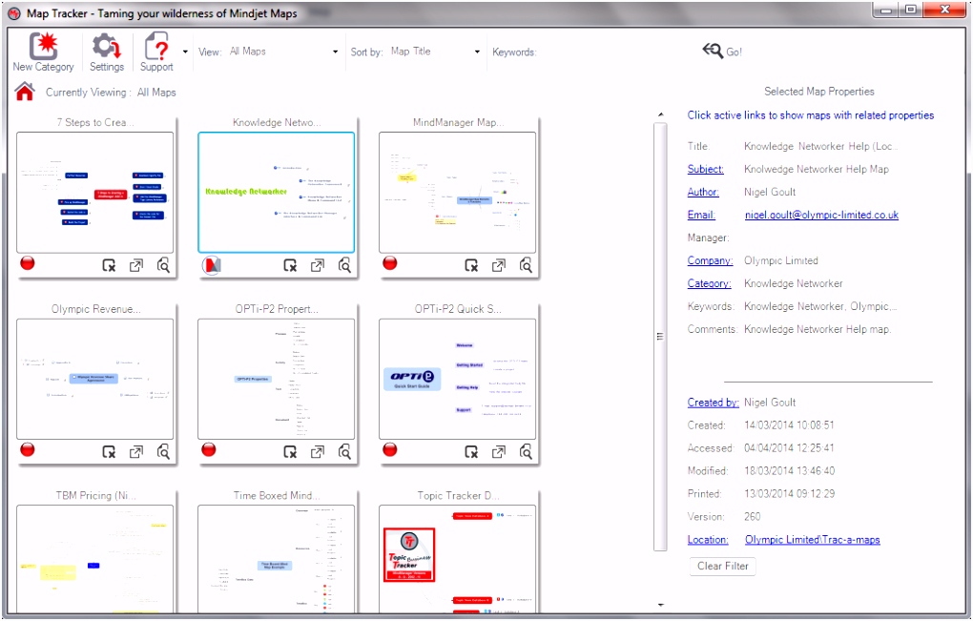The image size is (973, 621).
Task: Click the Category: property link
Action: (710, 283)
